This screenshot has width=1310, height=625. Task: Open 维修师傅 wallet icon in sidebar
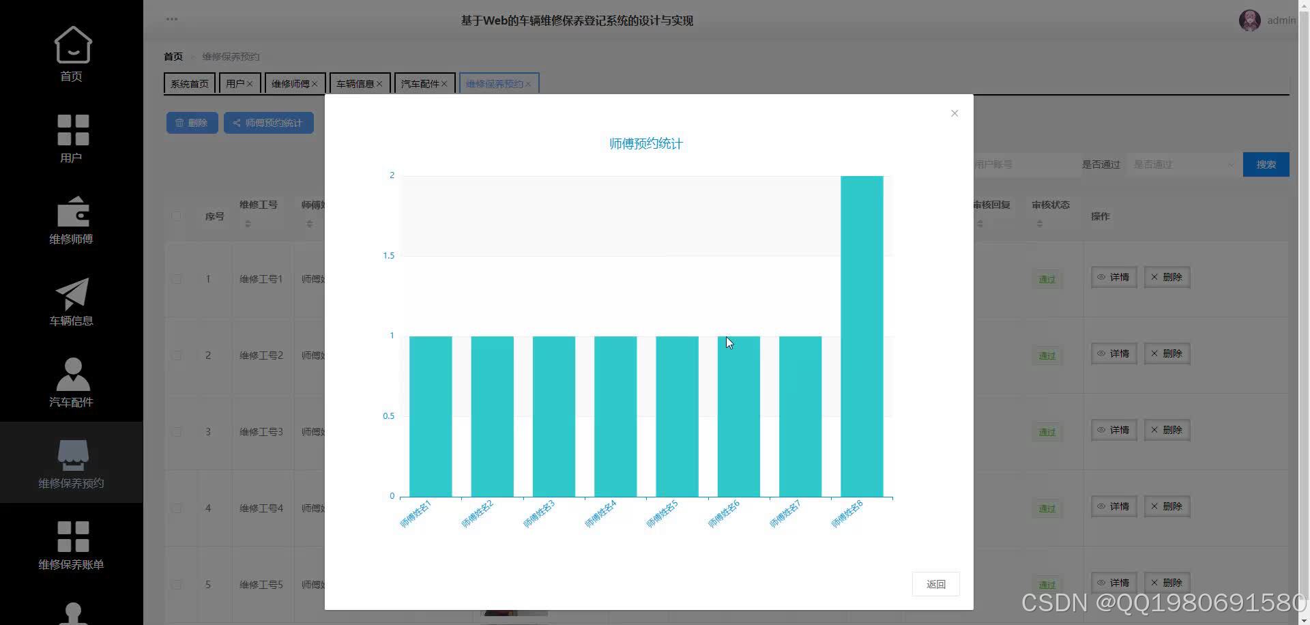(72, 211)
